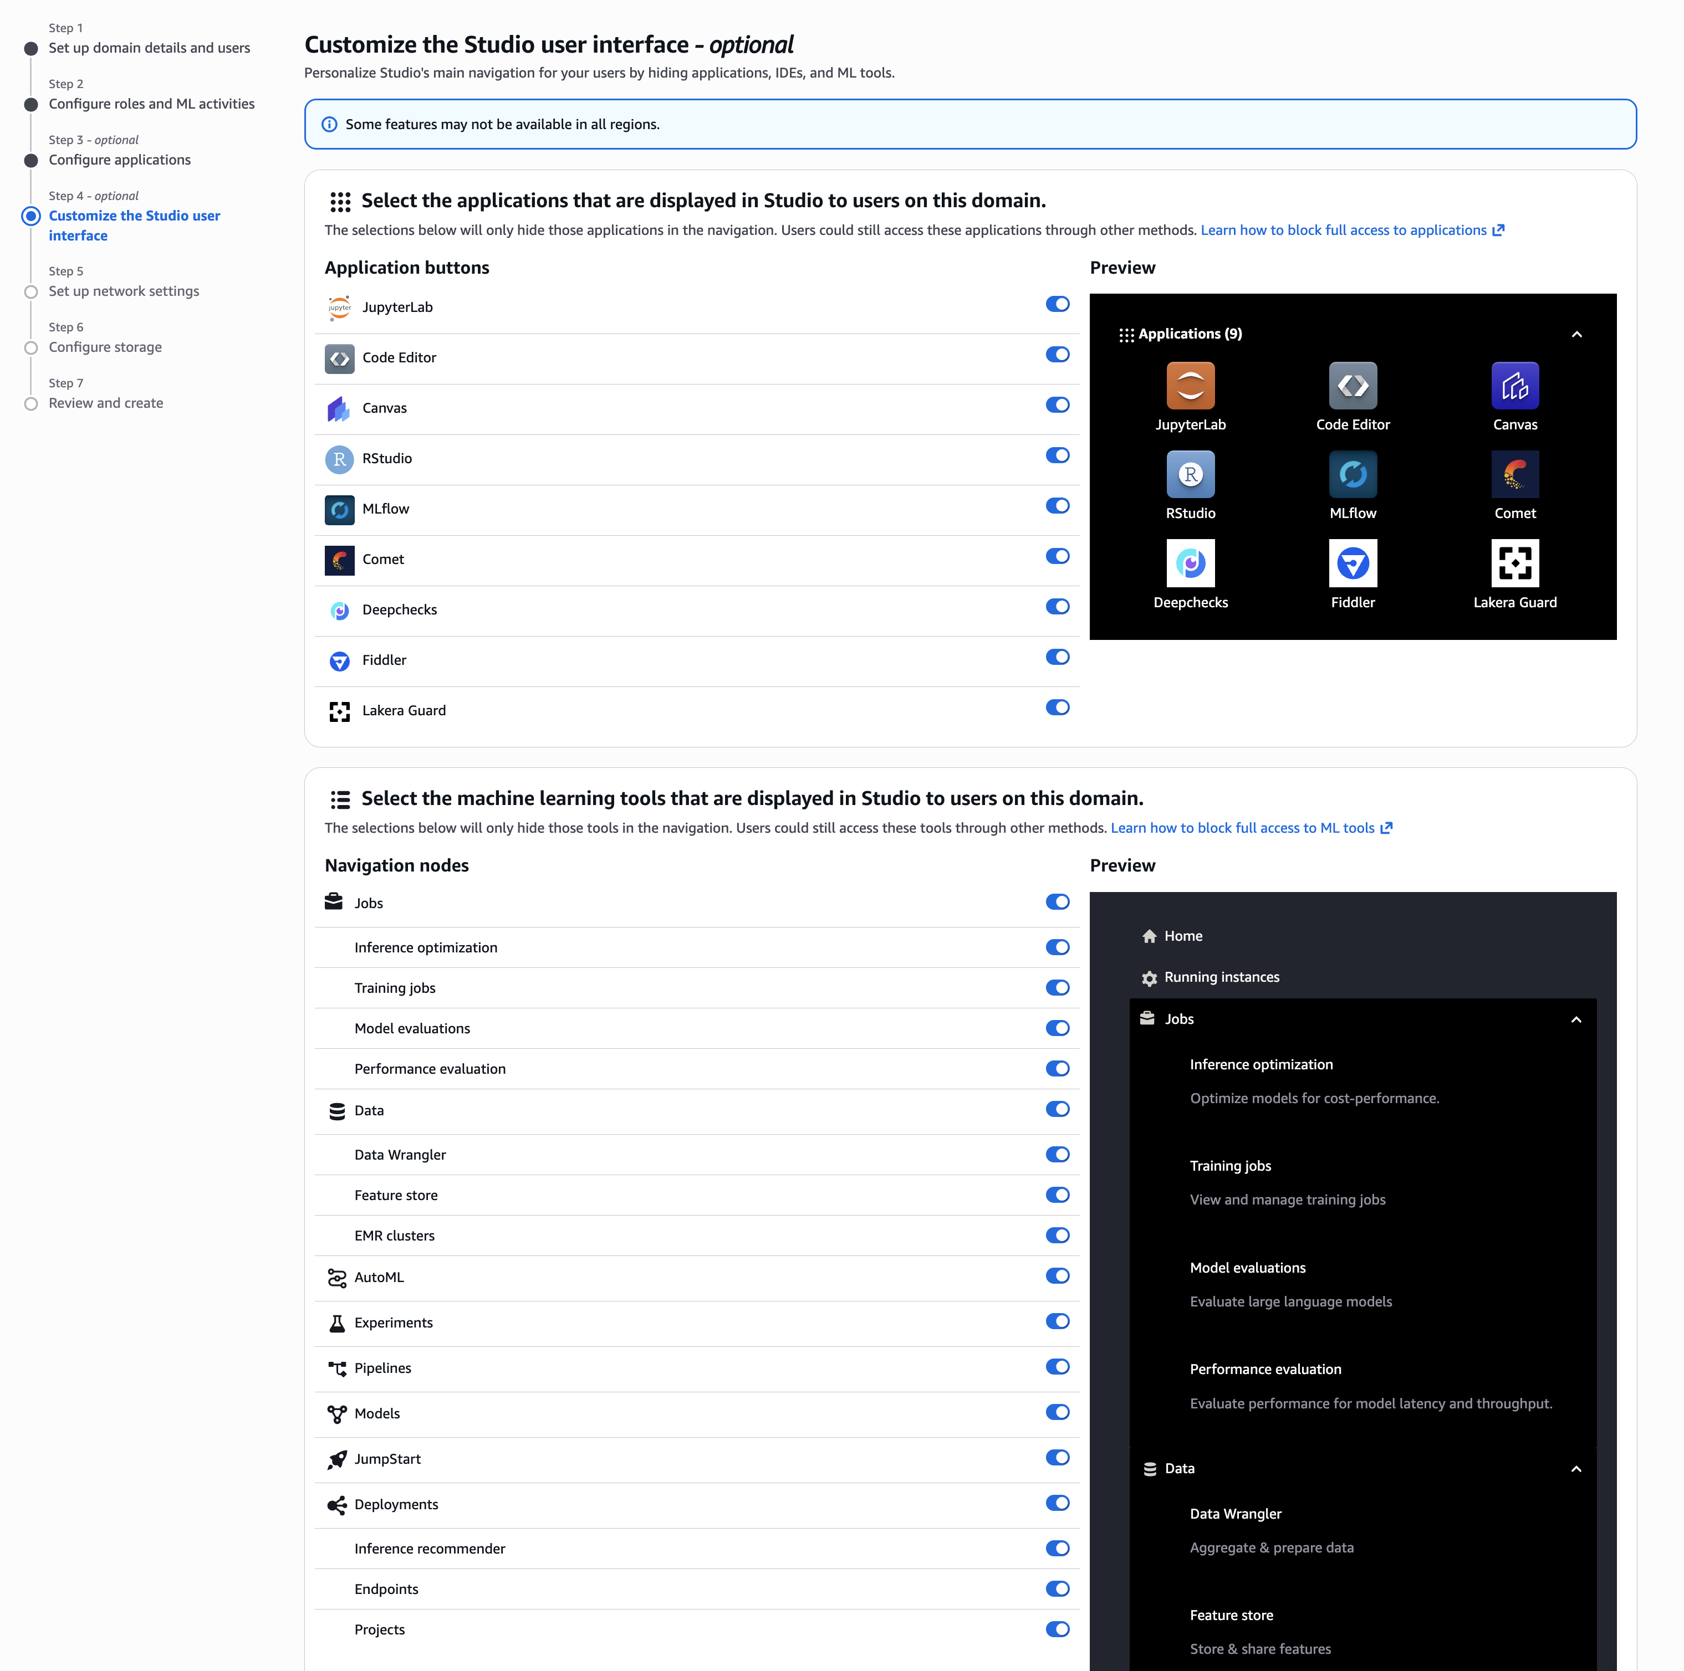1684x1671 pixels.
Task: Disable the Code Editor application switch
Action: pyautogui.click(x=1057, y=355)
